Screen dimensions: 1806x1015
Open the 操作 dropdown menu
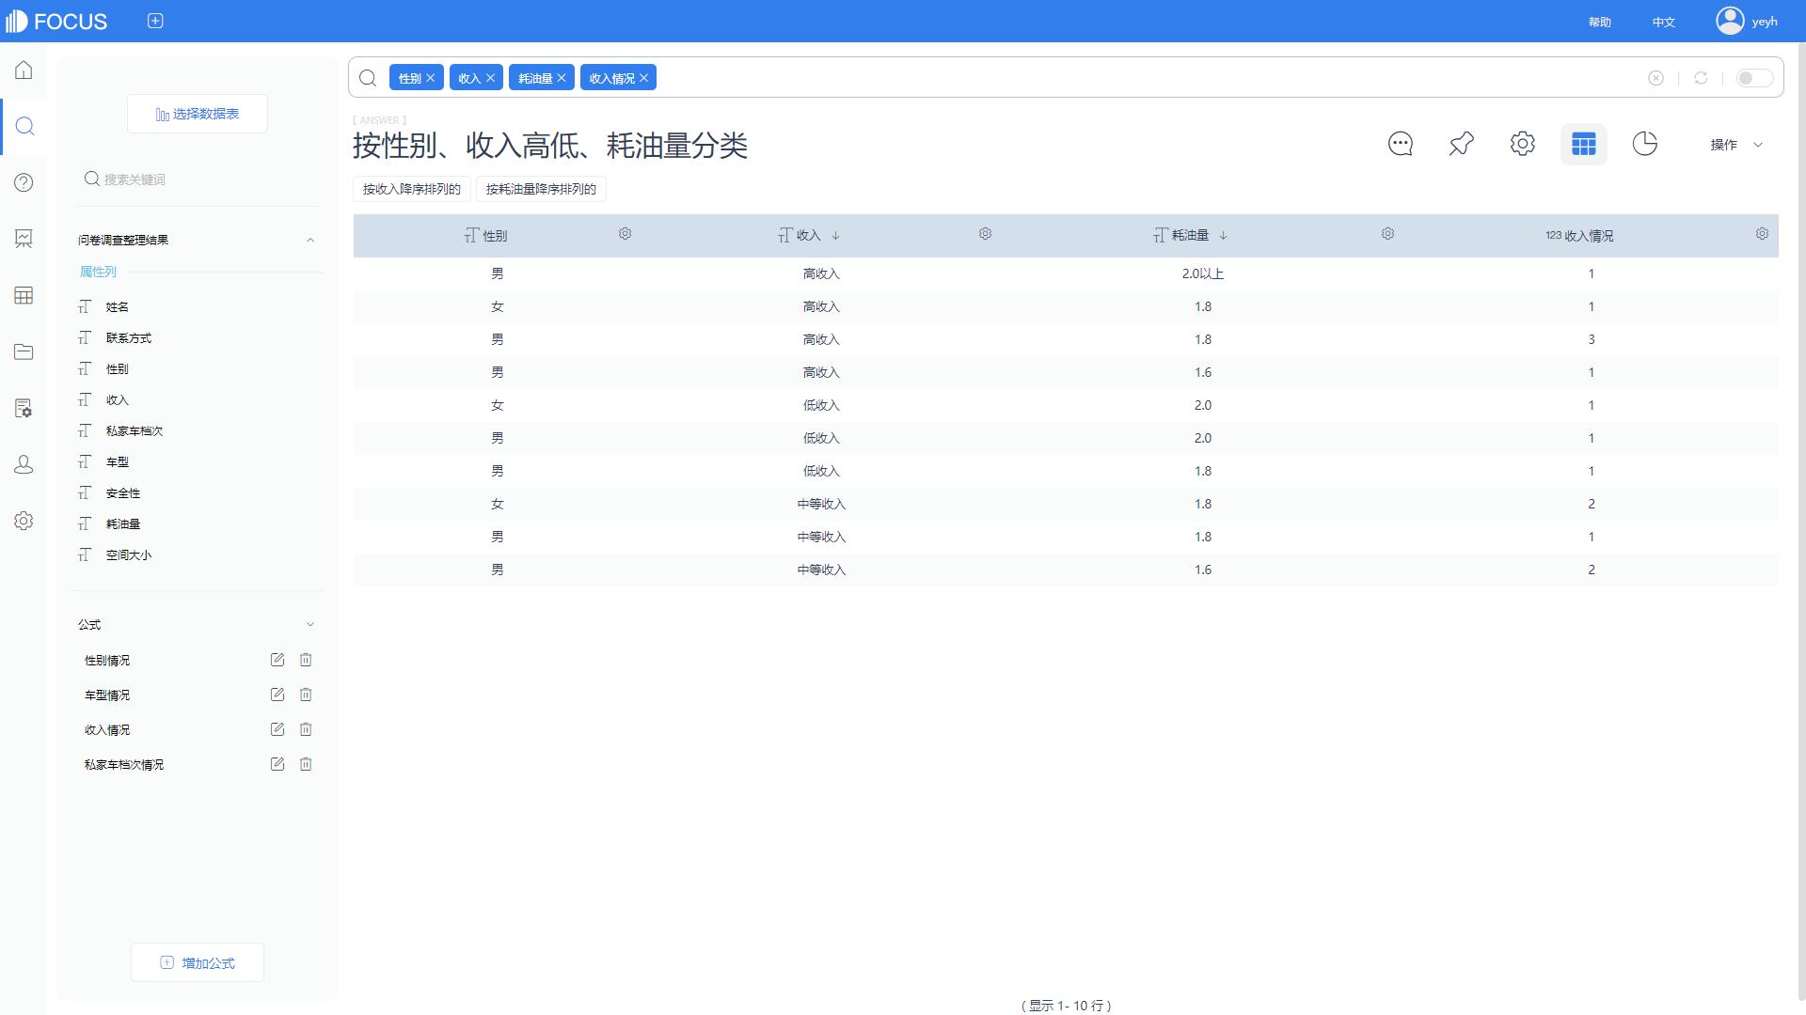pyautogui.click(x=1735, y=145)
